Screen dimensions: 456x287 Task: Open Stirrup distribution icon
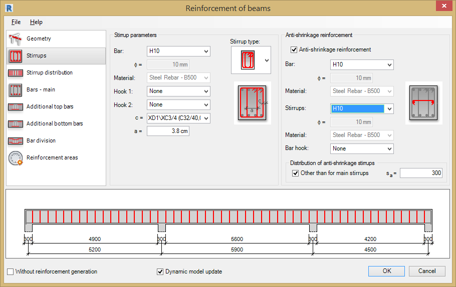16,73
